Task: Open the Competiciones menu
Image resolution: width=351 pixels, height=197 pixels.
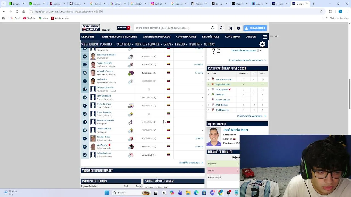Action: [x=186, y=37]
